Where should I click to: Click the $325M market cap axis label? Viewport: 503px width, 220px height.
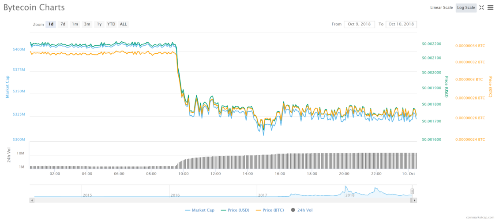19,114
